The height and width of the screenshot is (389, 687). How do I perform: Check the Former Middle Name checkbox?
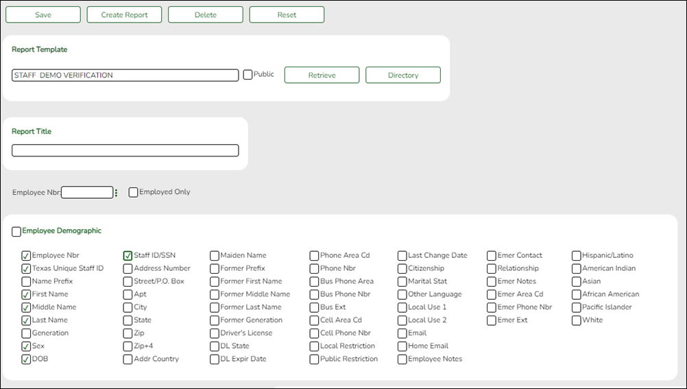click(x=214, y=294)
